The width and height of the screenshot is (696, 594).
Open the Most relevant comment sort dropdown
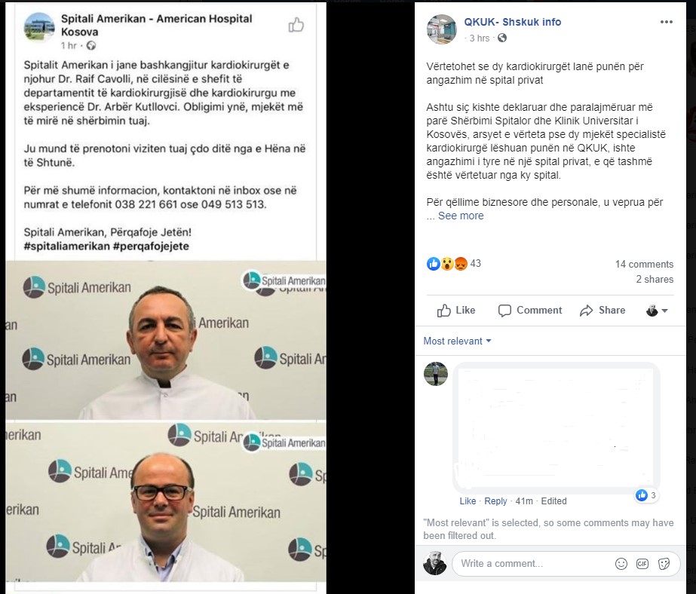pos(457,341)
